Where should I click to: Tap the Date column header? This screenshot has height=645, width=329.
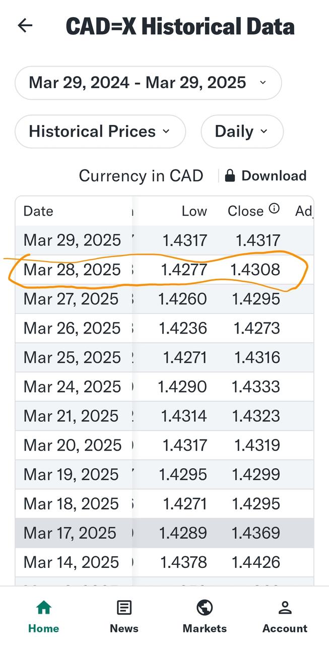pyautogui.click(x=38, y=211)
